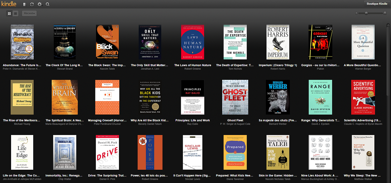The image size is (391, 183).
Task: Open It Can't Happen Here cover
Action: [193, 152]
